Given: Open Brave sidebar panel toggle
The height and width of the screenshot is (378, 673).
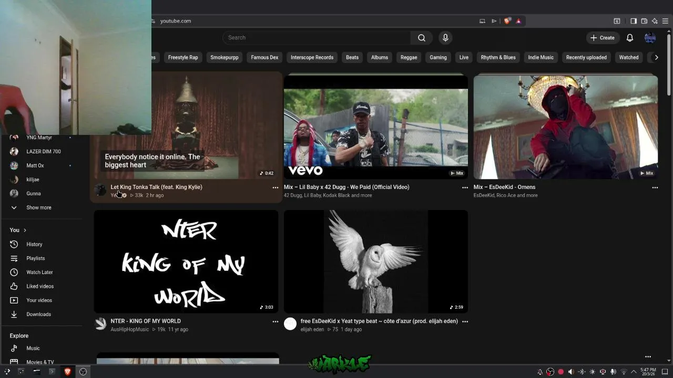Looking at the screenshot, I should pyautogui.click(x=634, y=21).
